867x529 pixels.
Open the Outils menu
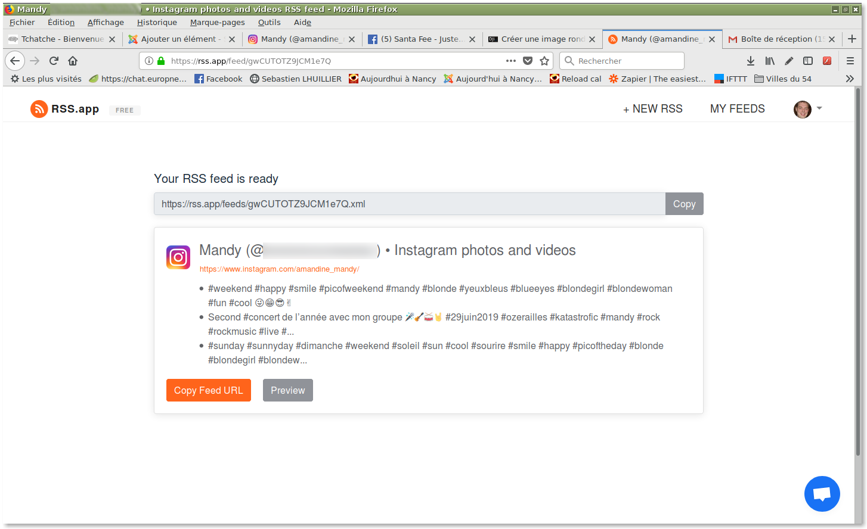coord(269,22)
